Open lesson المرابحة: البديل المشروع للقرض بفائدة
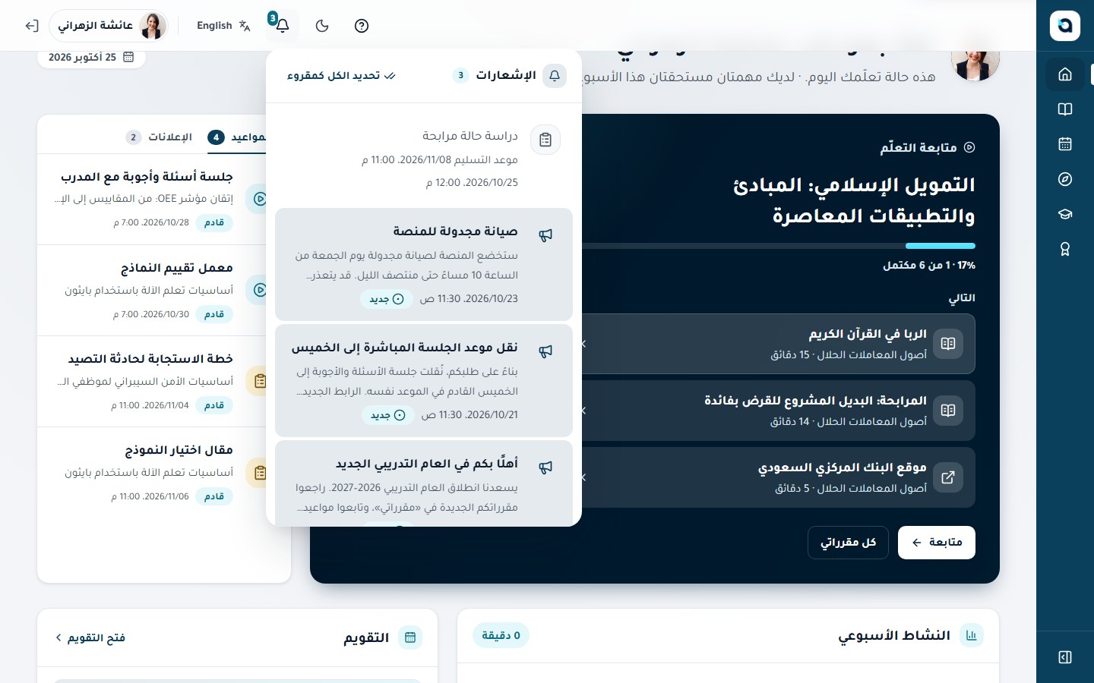The width and height of the screenshot is (1094, 683). [778, 411]
